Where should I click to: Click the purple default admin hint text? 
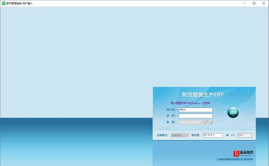click(190, 103)
